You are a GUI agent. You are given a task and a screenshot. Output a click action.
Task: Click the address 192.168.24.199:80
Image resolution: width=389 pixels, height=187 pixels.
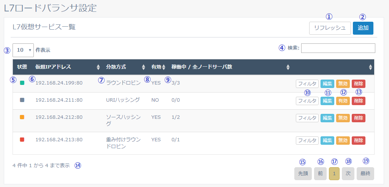click(59, 83)
